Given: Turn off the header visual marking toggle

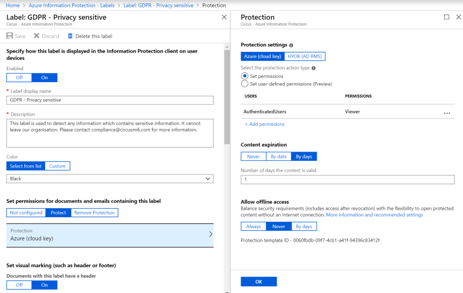Looking at the screenshot, I should click(x=19, y=285).
